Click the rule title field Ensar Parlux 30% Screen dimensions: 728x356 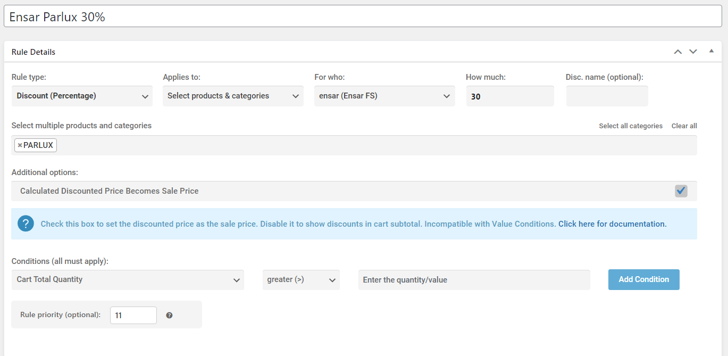[x=363, y=16]
